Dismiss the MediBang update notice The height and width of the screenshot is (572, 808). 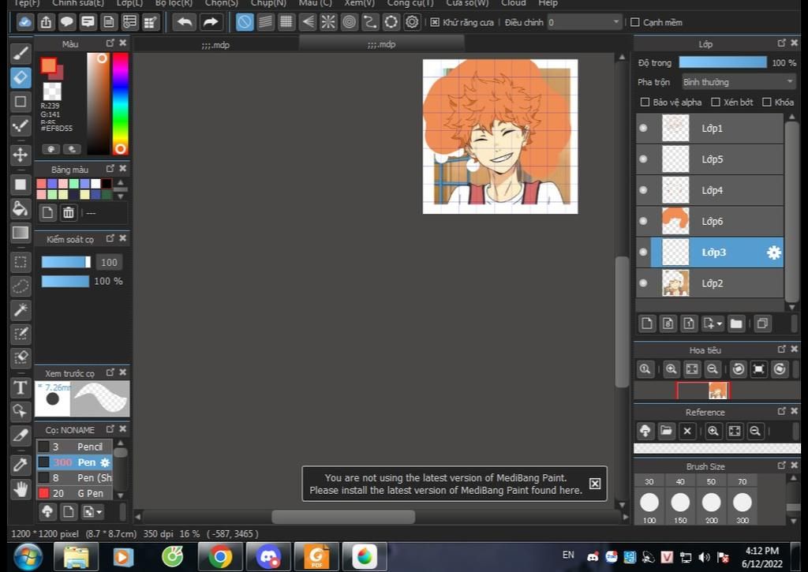pos(595,484)
